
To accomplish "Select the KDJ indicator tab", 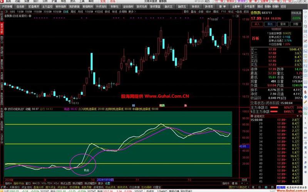I will coord(56,184).
